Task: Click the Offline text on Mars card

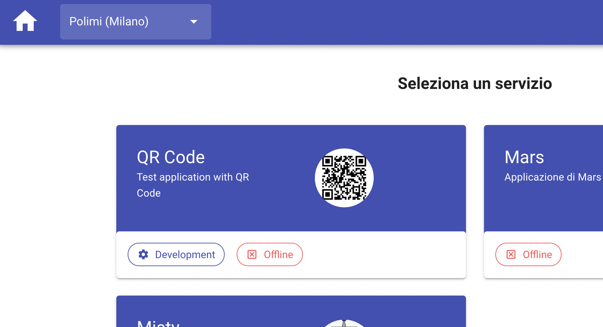Action: (537, 255)
